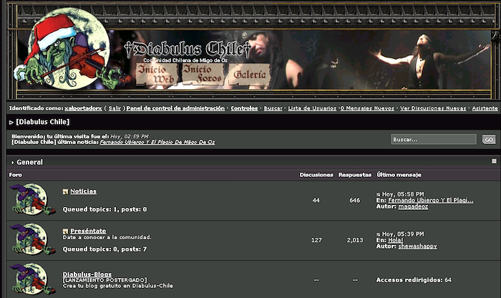Image resolution: width=501 pixels, height=298 pixels.
Task: Open the Noticias forum wizard icon
Action: coord(32,199)
